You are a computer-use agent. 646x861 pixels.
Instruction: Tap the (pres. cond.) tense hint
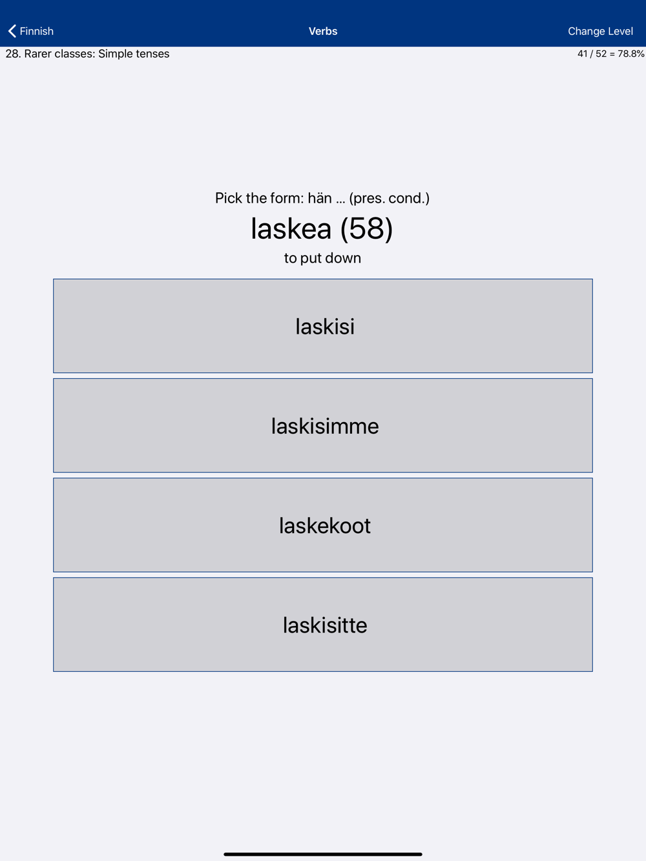pos(390,198)
